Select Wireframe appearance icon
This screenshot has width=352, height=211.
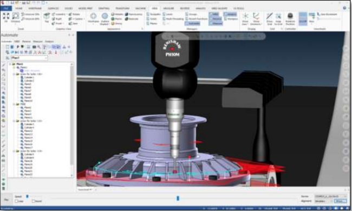click(x=93, y=18)
